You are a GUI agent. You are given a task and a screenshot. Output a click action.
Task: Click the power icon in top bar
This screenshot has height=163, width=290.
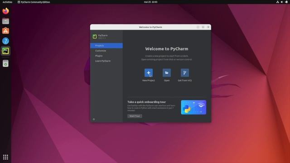pyautogui.click(x=286, y=2)
